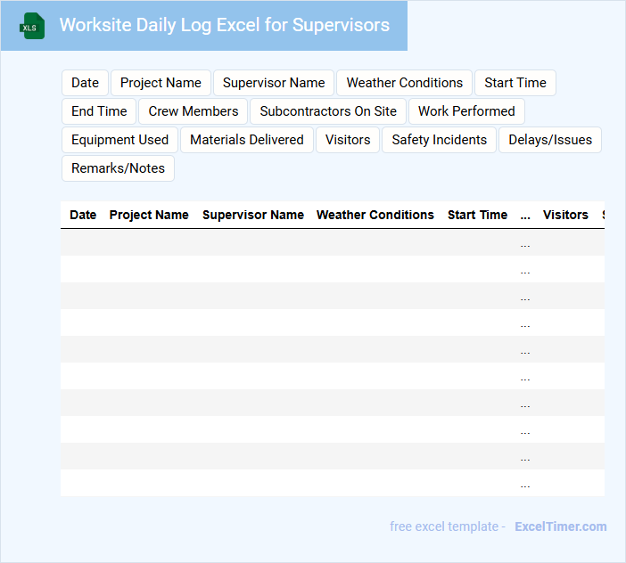This screenshot has height=563, width=626.
Task: Click the ellipsis column header in table
Action: [x=525, y=215]
